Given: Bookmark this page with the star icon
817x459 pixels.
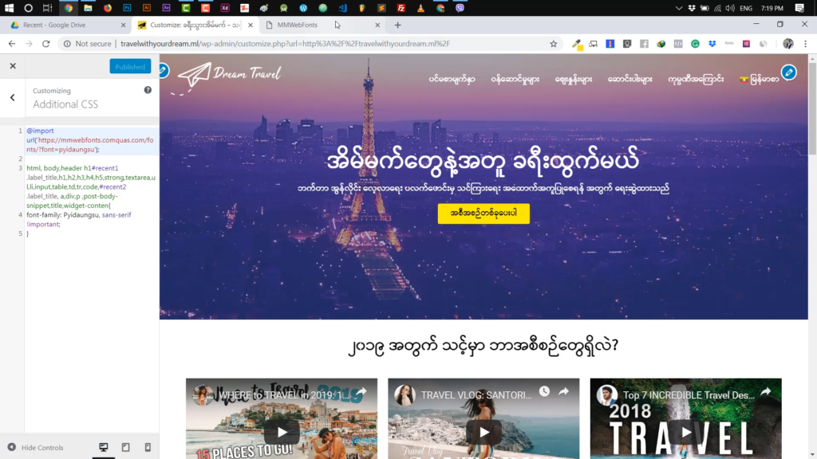Looking at the screenshot, I should coord(554,44).
